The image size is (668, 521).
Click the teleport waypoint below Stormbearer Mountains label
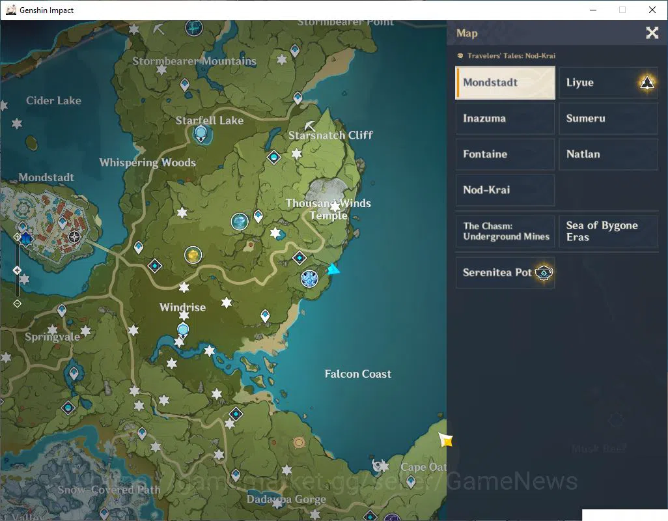click(184, 85)
